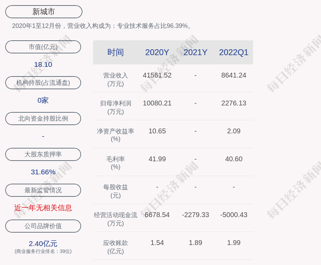This screenshot has width=321, height=265.
Task: Select the revenue value 8641.24
Action: pos(234,75)
